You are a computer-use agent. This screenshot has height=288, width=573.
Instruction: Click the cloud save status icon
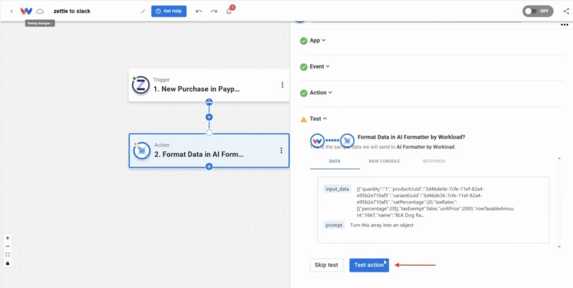pos(40,11)
